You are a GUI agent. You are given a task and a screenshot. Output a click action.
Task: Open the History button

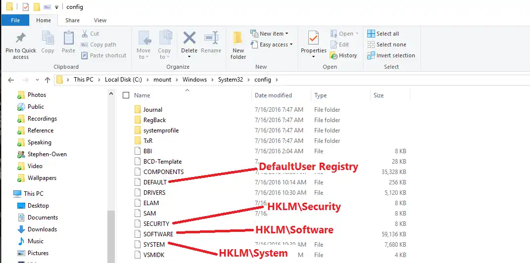tap(343, 55)
